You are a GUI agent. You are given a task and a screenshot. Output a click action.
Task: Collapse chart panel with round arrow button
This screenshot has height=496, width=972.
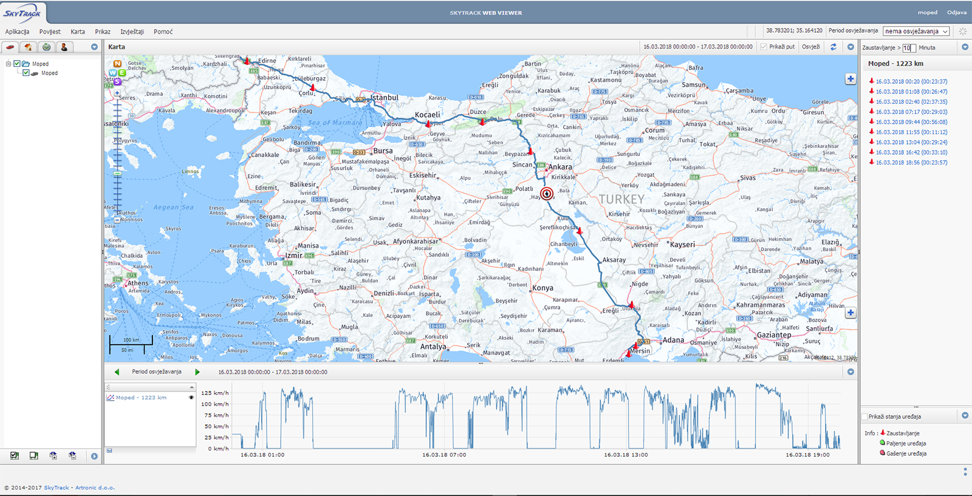850,372
